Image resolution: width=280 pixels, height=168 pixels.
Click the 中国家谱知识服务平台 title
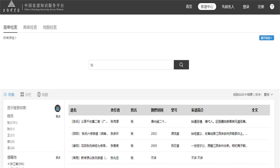click(44, 6)
